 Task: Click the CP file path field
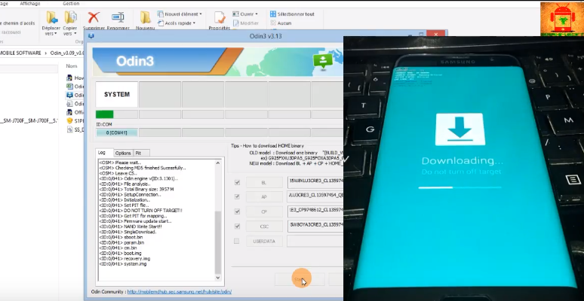[315, 211]
